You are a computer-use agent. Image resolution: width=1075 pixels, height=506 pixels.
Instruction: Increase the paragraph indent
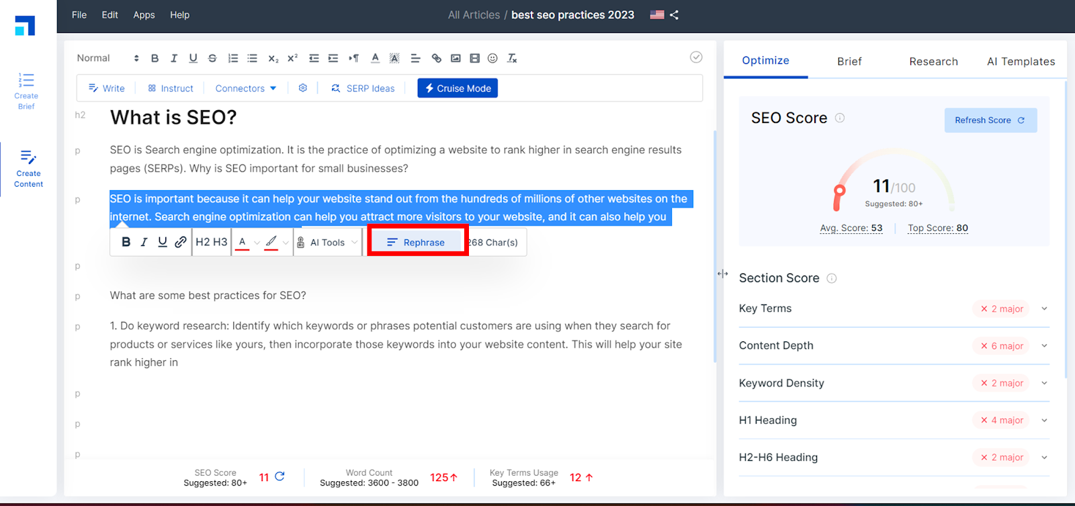click(333, 58)
